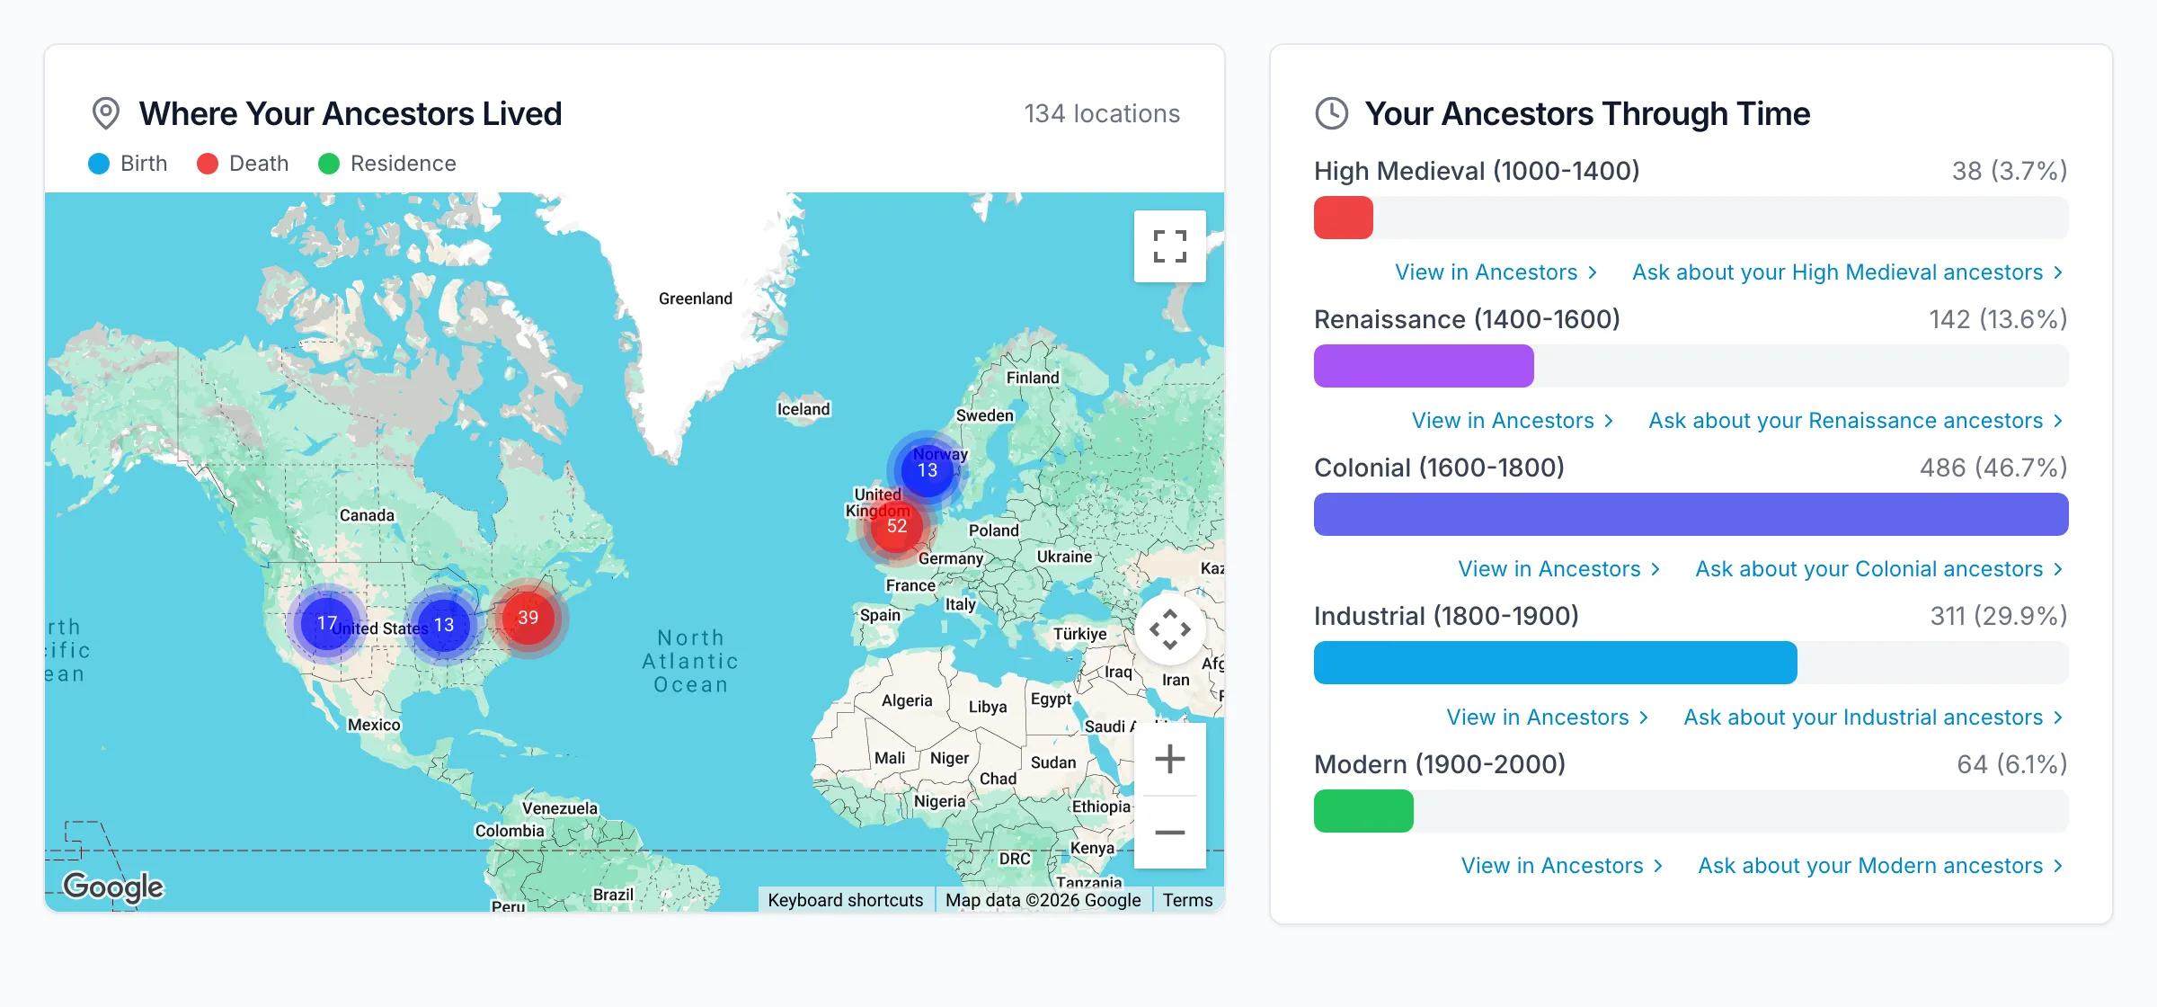This screenshot has height=1007, width=2157.
Task: Open the blue cluster marker over Norway
Action: pos(927,470)
